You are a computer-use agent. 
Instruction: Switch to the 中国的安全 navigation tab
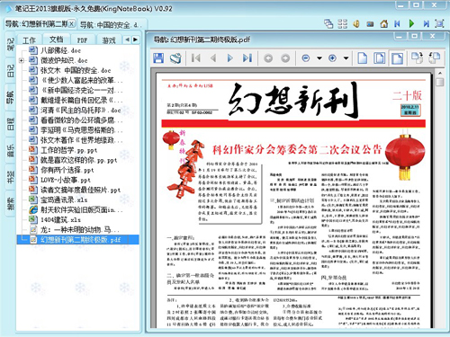[110, 24]
